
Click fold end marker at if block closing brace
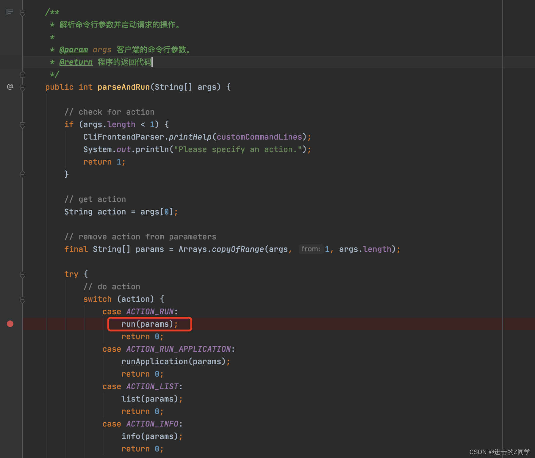23,174
